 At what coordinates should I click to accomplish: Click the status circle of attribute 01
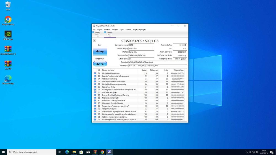pyautogui.click(x=95, y=73)
